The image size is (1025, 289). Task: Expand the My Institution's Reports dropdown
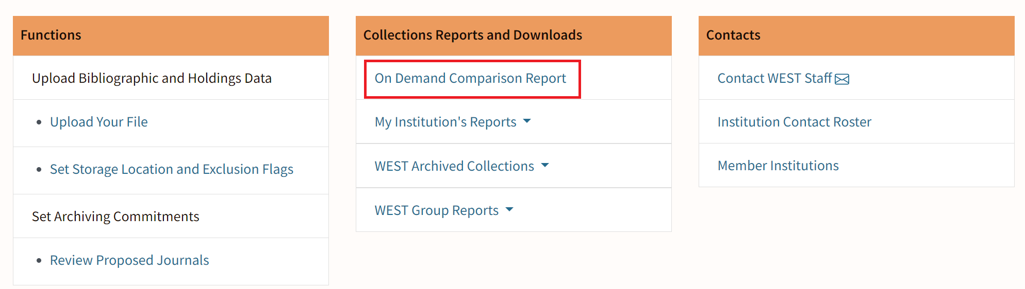(453, 122)
